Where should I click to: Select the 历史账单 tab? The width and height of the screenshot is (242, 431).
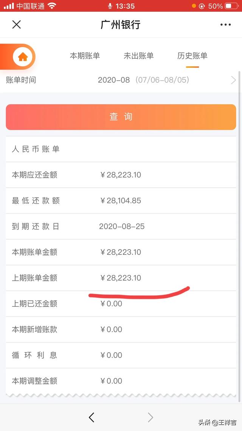(x=192, y=56)
